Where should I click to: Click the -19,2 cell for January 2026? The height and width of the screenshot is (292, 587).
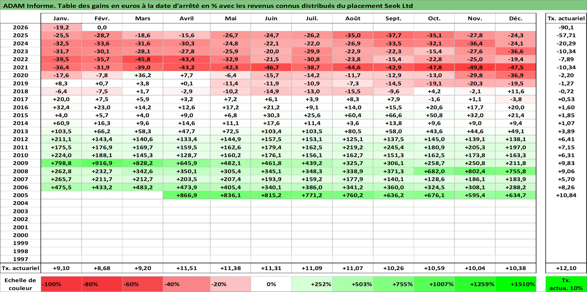tap(61, 27)
